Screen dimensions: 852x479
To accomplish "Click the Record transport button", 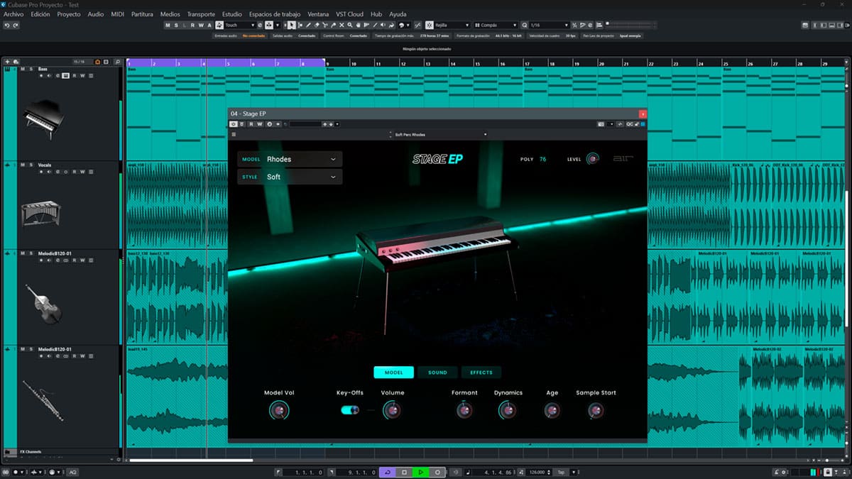I will [x=437, y=472].
